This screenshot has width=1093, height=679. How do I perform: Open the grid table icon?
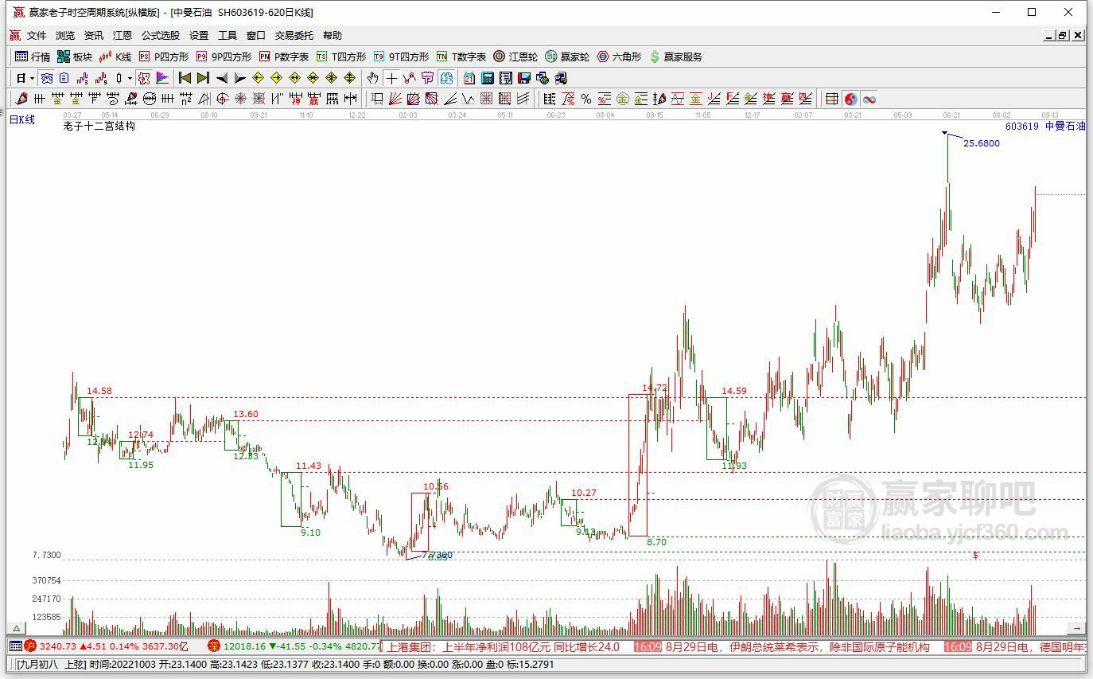(832, 99)
